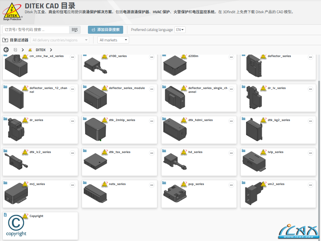Open the nets_series thumbnail image
321x241 pixels.
(x=95, y=193)
